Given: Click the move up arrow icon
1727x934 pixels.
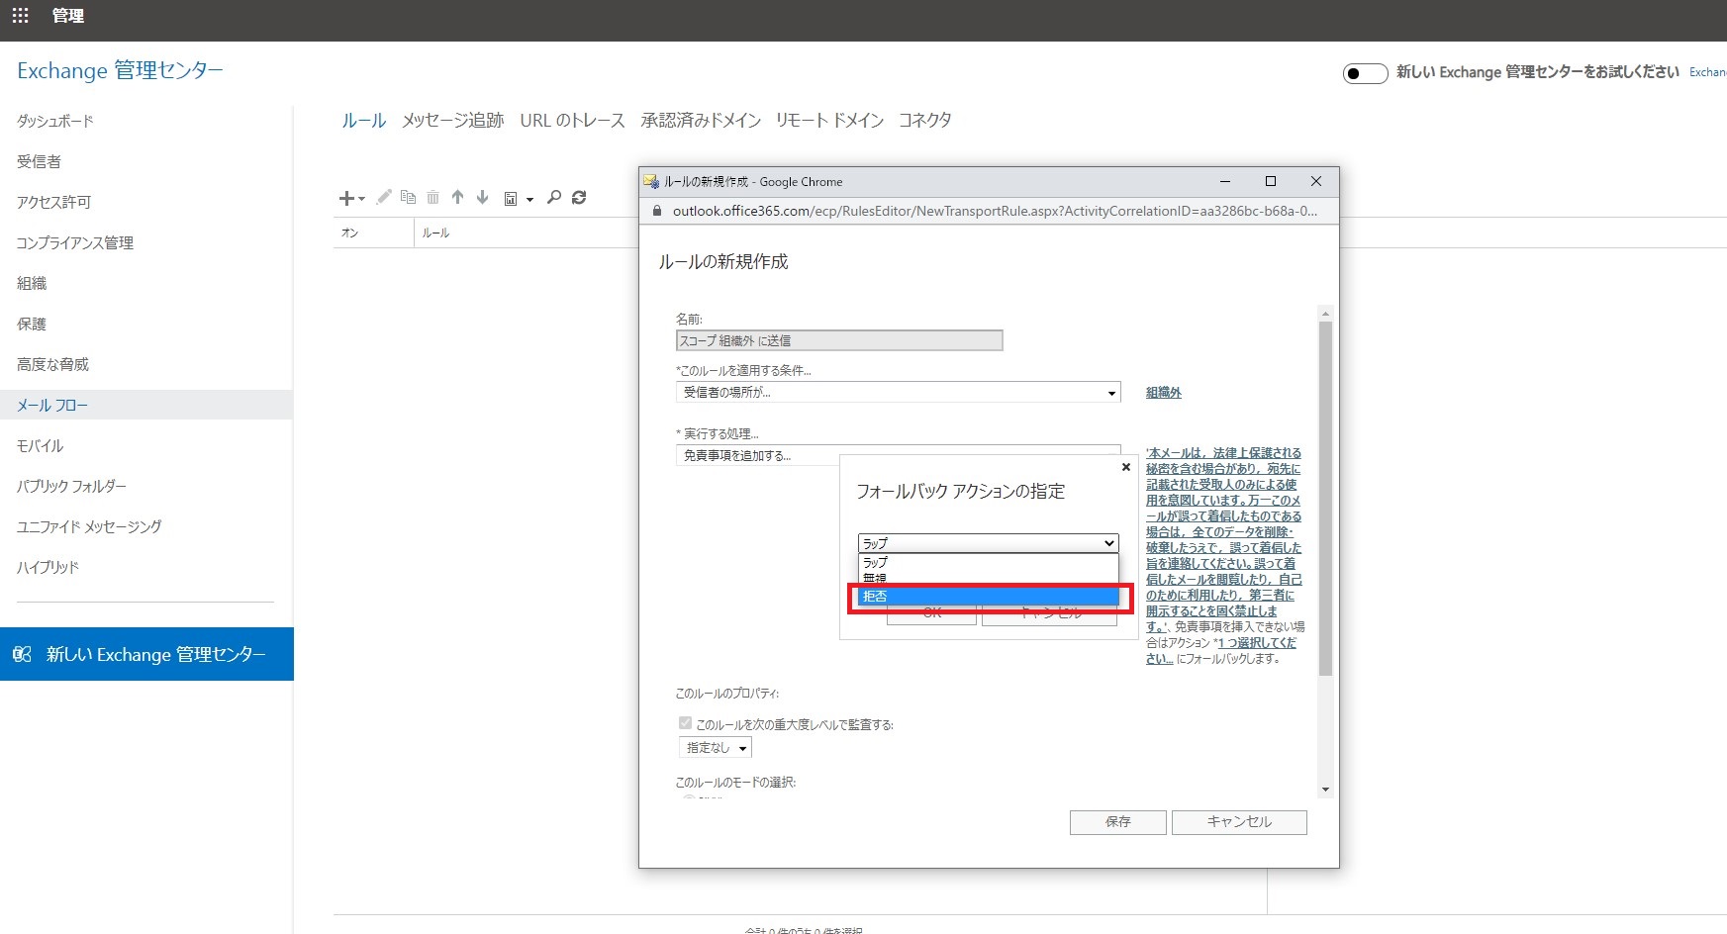Looking at the screenshot, I should (457, 198).
